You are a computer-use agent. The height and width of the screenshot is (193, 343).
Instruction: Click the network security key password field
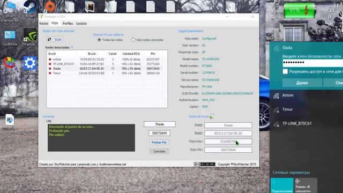tap(313, 63)
